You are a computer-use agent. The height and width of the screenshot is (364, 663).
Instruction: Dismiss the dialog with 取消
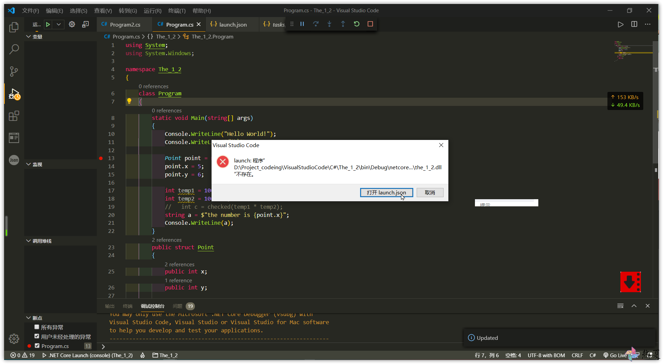click(430, 192)
